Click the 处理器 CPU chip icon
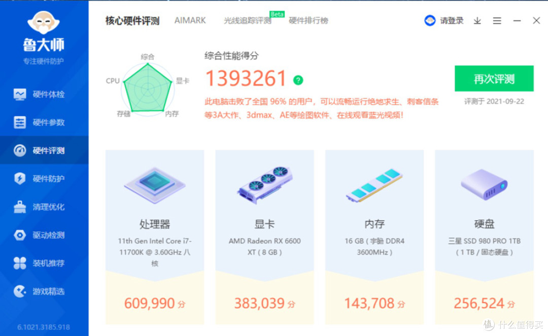548x336 pixels. point(154,185)
